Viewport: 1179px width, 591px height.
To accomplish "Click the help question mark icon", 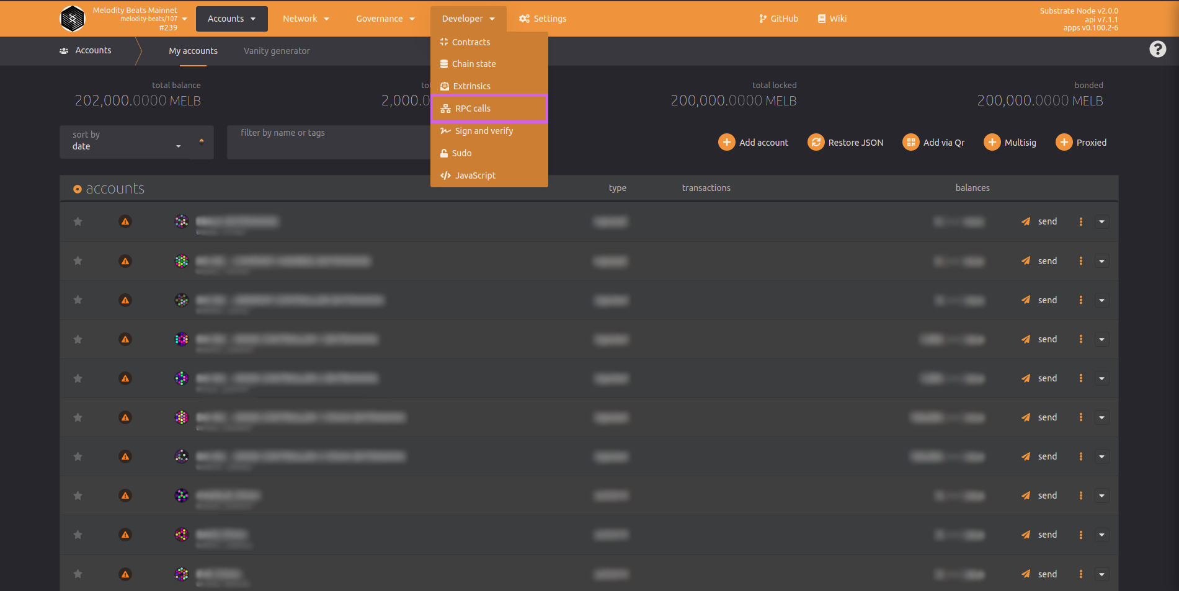I will tap(1157, 50).
